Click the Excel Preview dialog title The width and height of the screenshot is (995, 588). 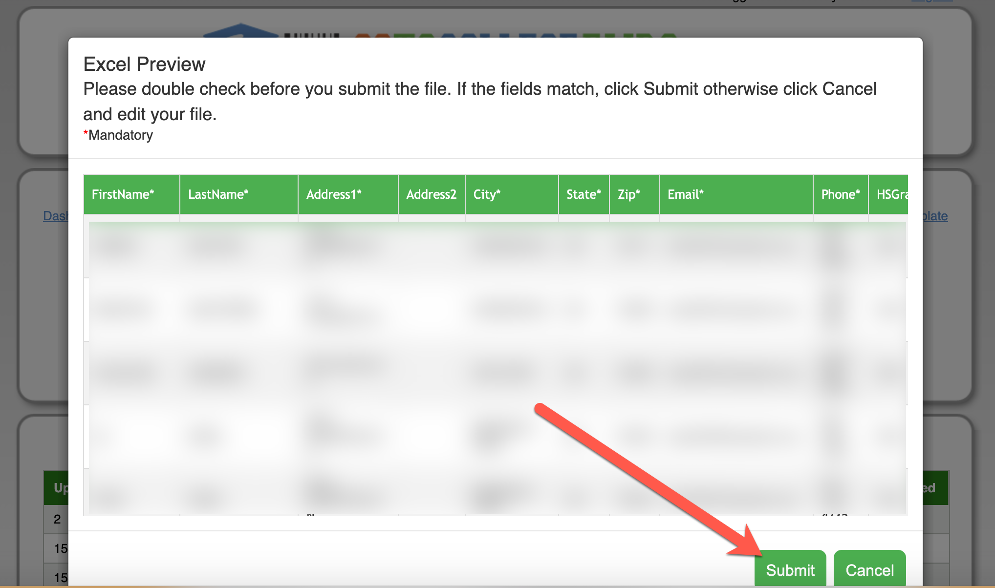click(x=144, y=64)
